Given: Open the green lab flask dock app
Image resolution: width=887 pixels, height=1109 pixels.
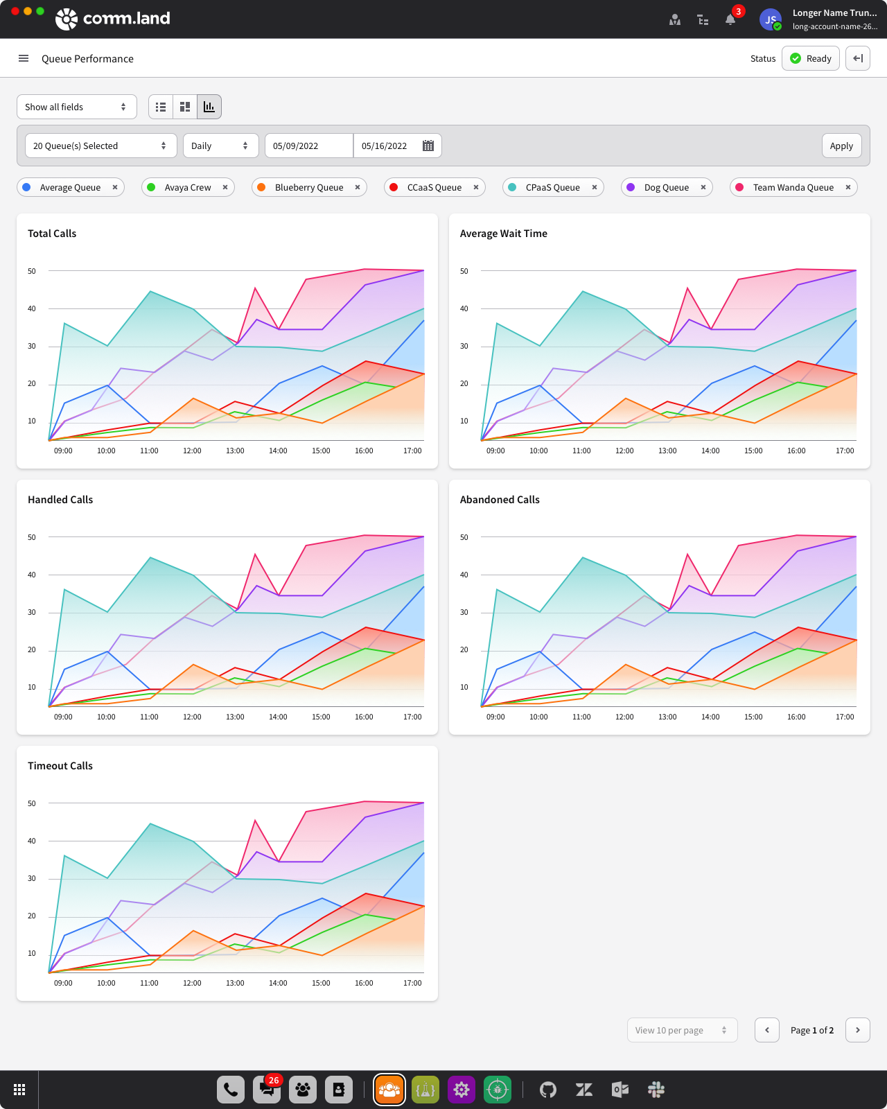Looking at the screenshot, I should point(425,1090).
